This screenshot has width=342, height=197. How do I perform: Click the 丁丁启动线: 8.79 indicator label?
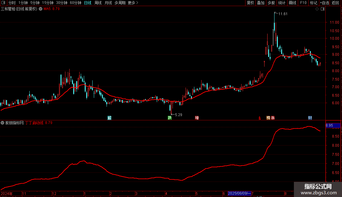click(39, 123)
